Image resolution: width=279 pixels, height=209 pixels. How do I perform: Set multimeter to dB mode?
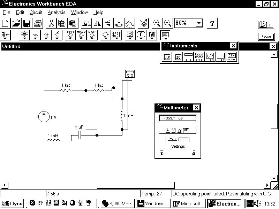click(186, 130)
